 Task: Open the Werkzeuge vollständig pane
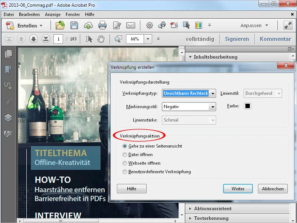(200, 39)
